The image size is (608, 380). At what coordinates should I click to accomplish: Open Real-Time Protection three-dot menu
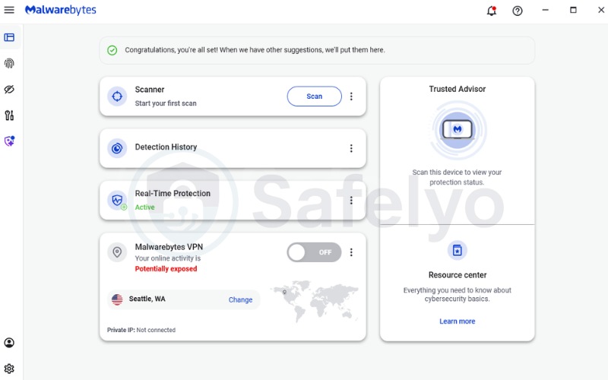click(x=351, y=200)
